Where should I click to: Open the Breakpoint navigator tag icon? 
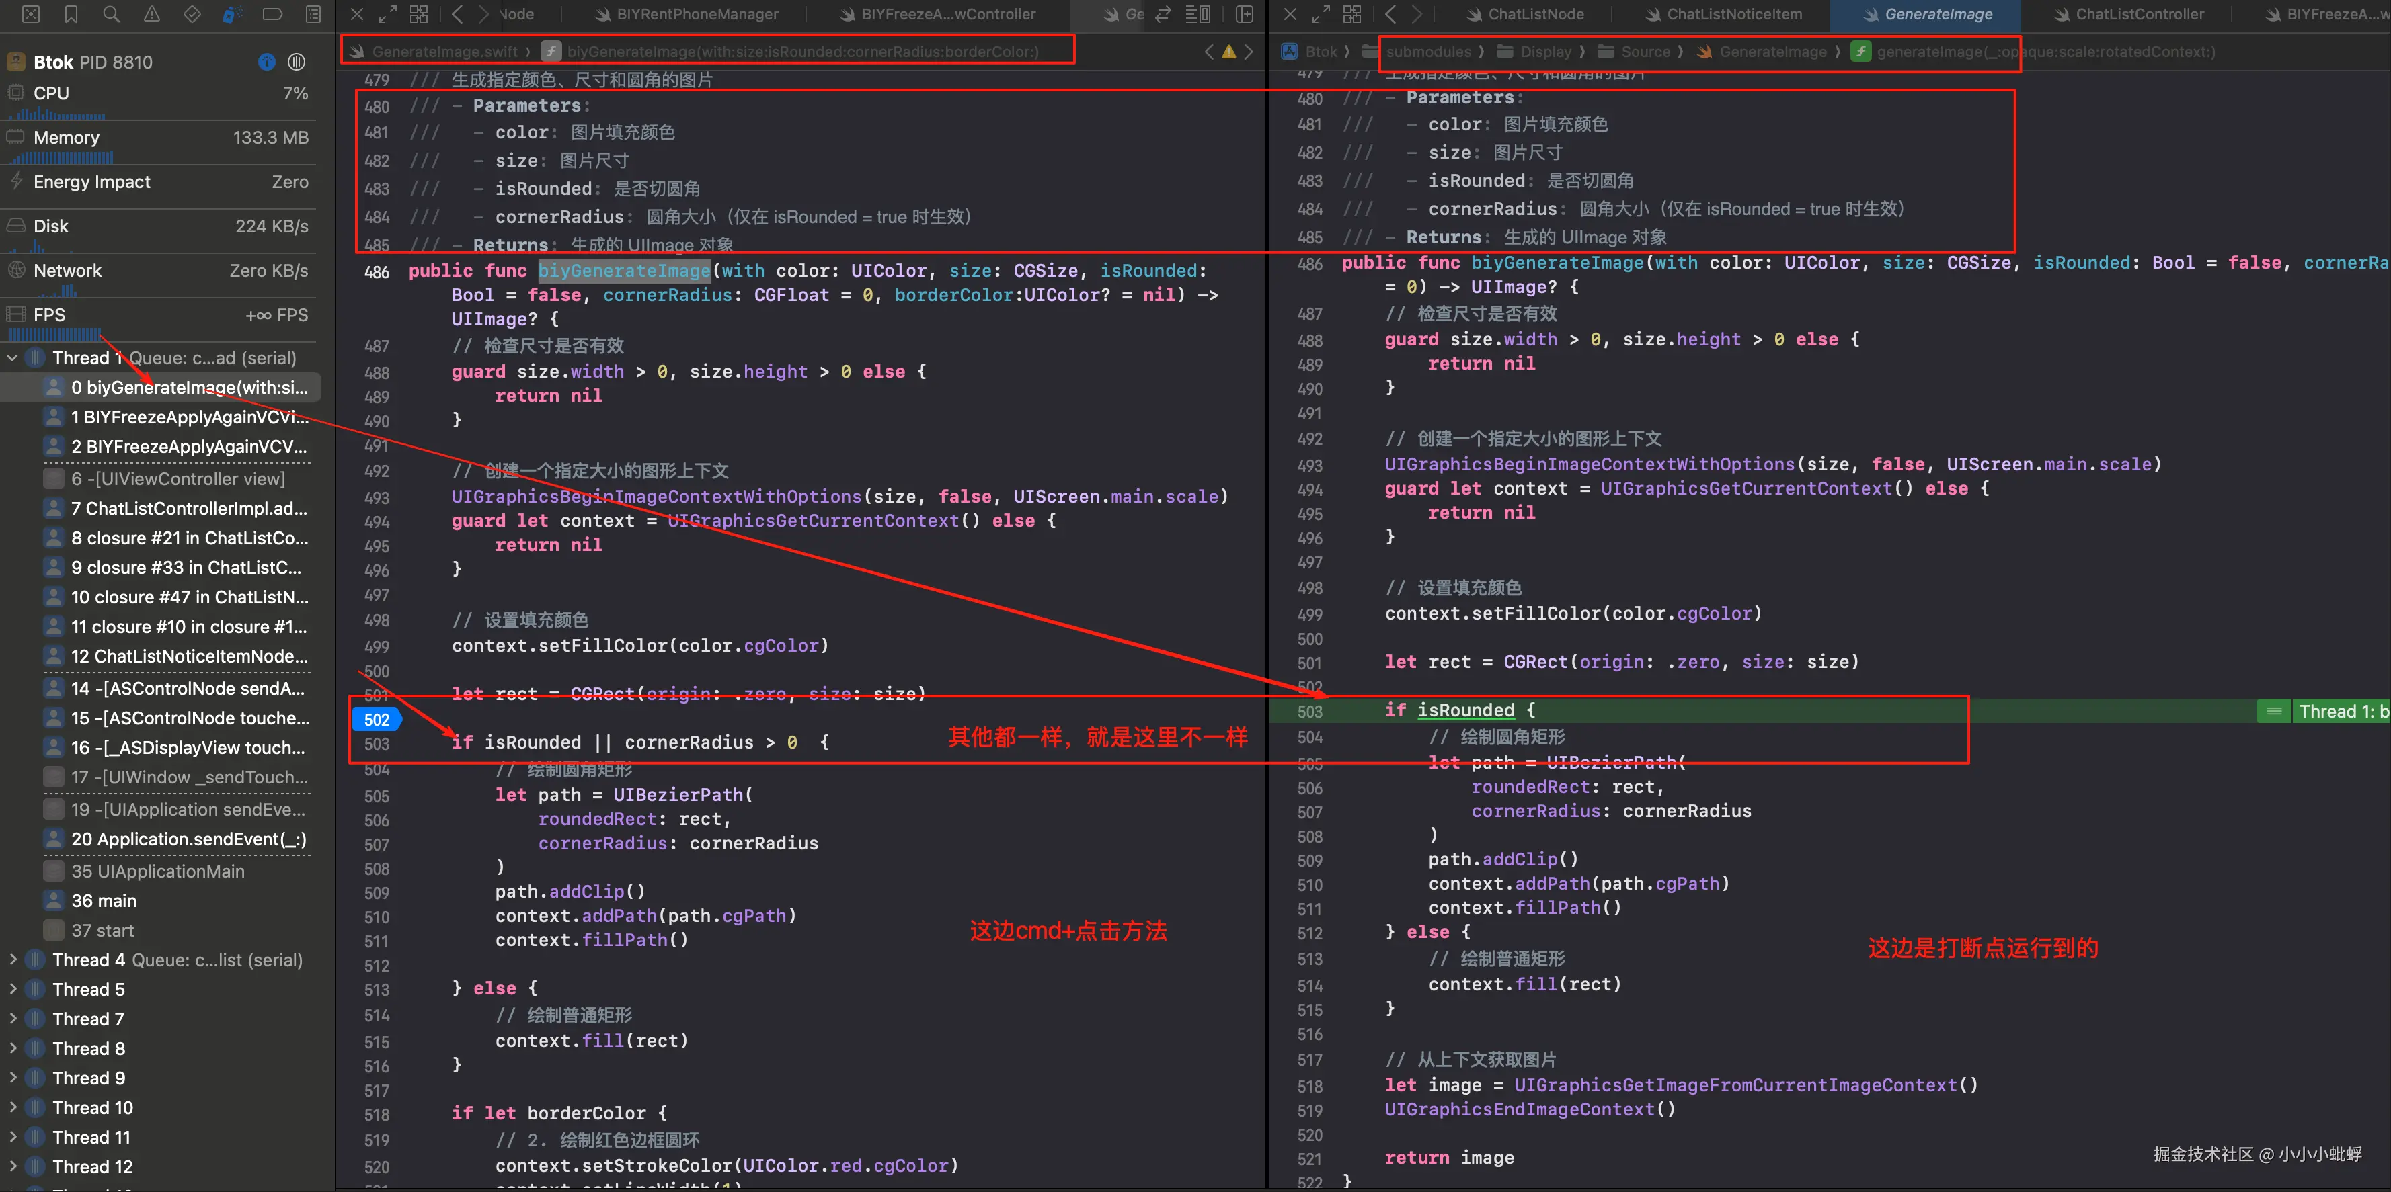[273, 14]
